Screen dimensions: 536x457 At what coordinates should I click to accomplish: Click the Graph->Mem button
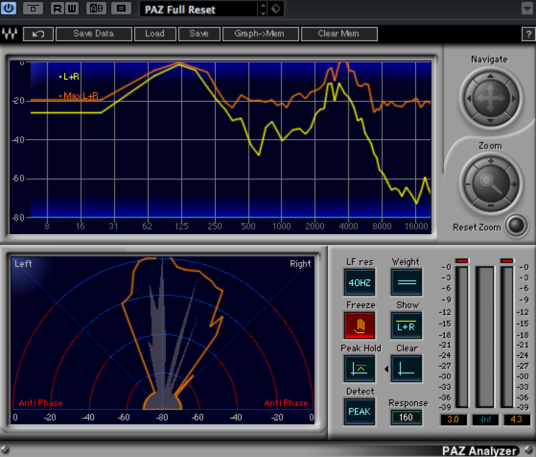click(259, 34)
